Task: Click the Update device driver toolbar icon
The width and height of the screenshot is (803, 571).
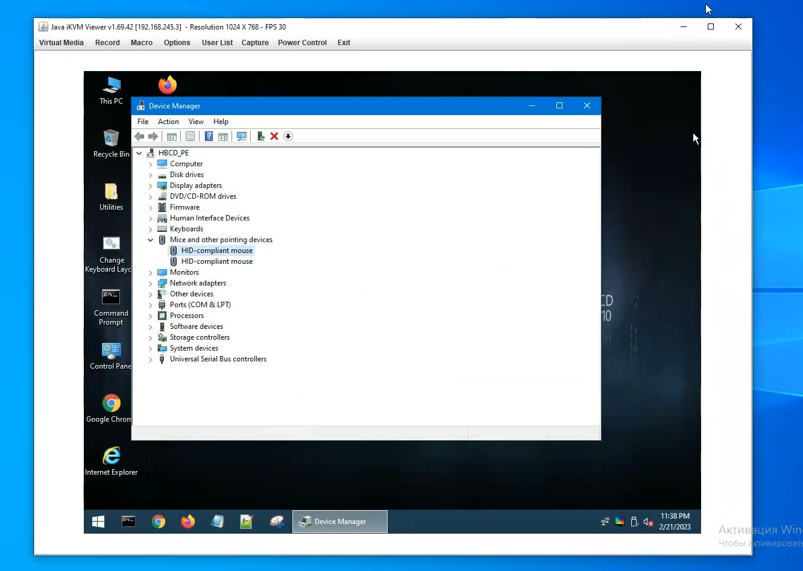Action: 260,137
